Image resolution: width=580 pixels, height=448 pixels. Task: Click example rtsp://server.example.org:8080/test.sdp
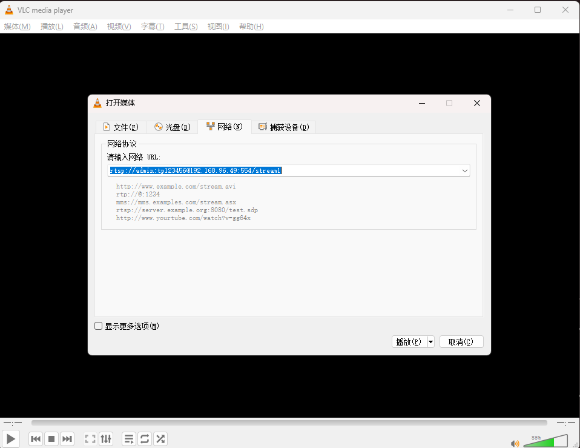click(187, 210)
